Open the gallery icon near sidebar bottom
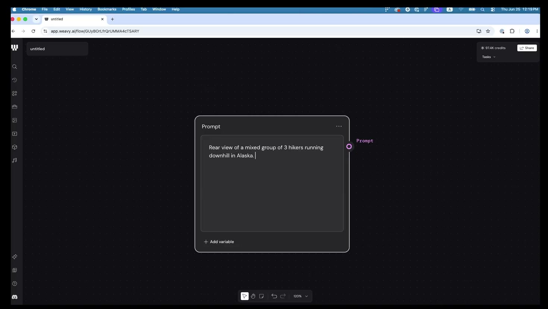Viewport: 548px width, 309px height. pos(15,270)
